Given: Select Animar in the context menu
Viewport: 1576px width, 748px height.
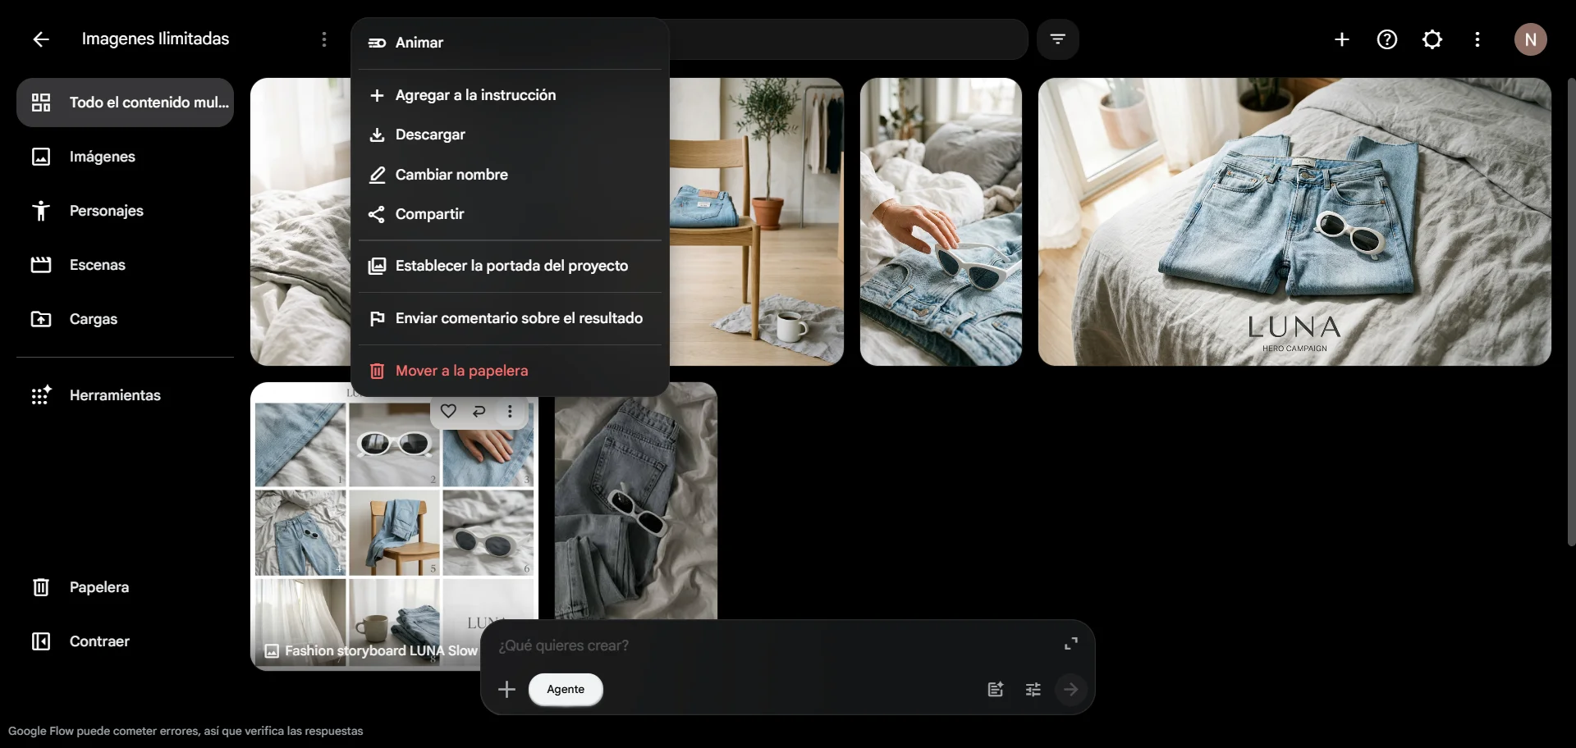Looking at the screenshot, I should pyautogui.click(x=511, y=43).
